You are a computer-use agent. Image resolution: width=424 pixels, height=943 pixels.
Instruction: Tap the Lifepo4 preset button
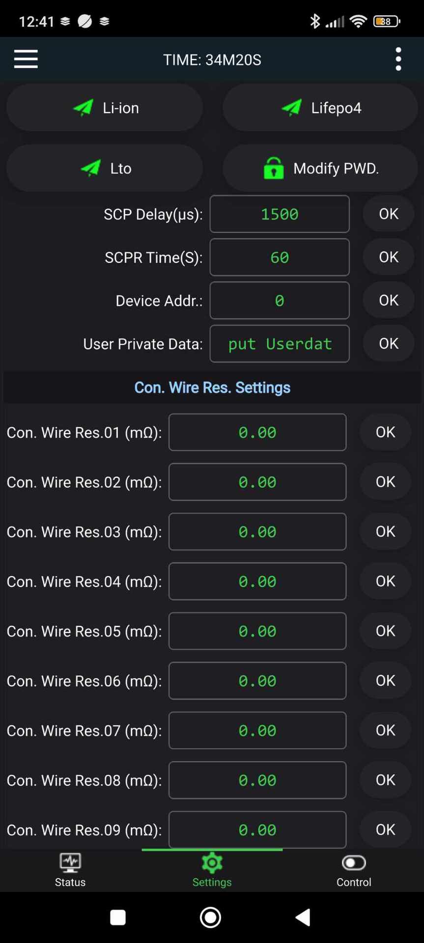(x=320, y=108)
